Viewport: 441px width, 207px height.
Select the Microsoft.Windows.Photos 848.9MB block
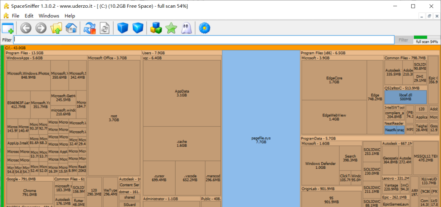coord(29,75)
